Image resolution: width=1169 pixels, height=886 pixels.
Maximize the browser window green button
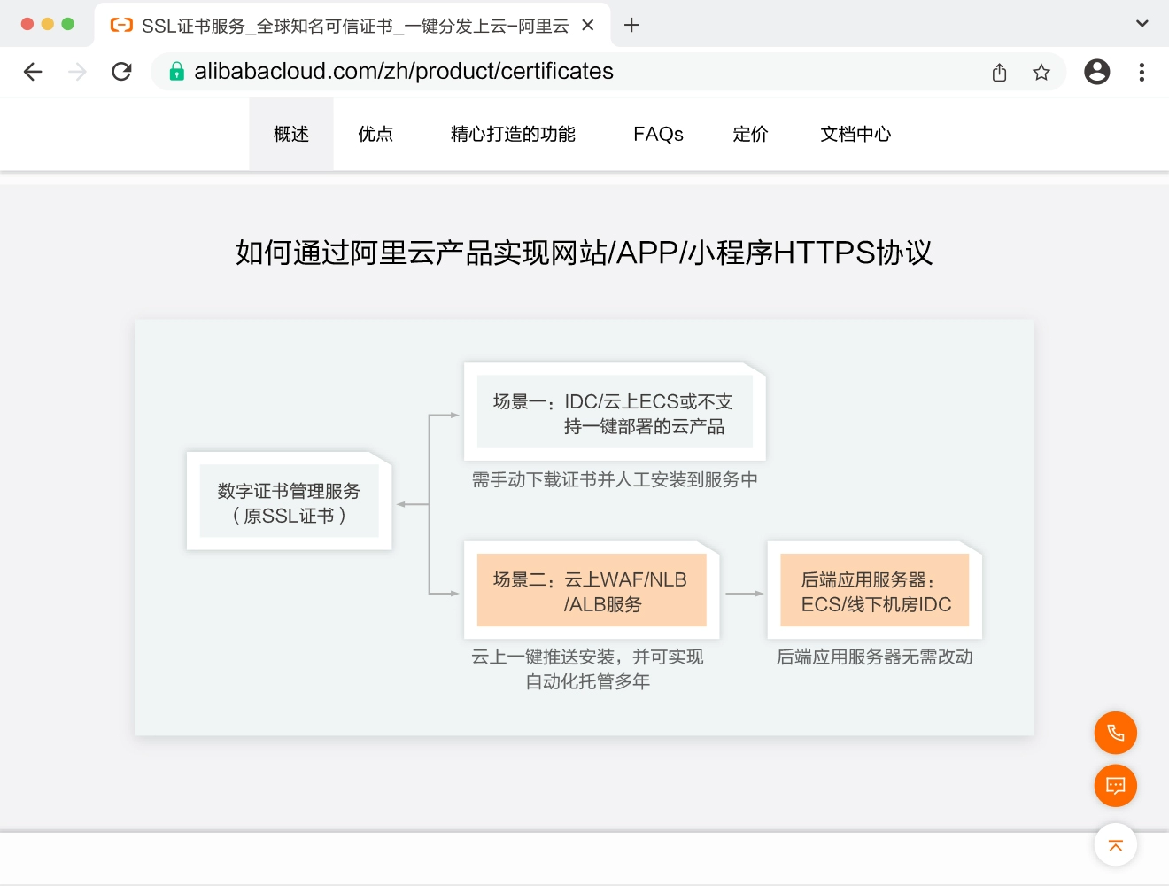click(68, 24)
